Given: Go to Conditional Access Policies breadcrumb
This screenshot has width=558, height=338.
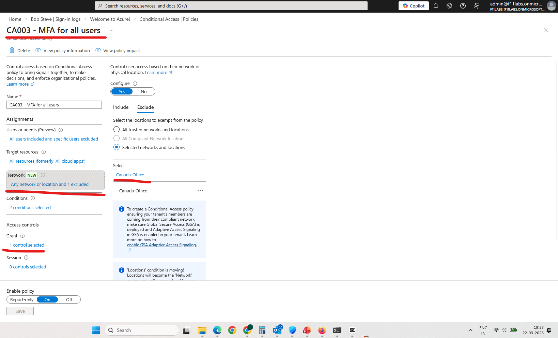Looking at the screenshot, I should point(169,19).
